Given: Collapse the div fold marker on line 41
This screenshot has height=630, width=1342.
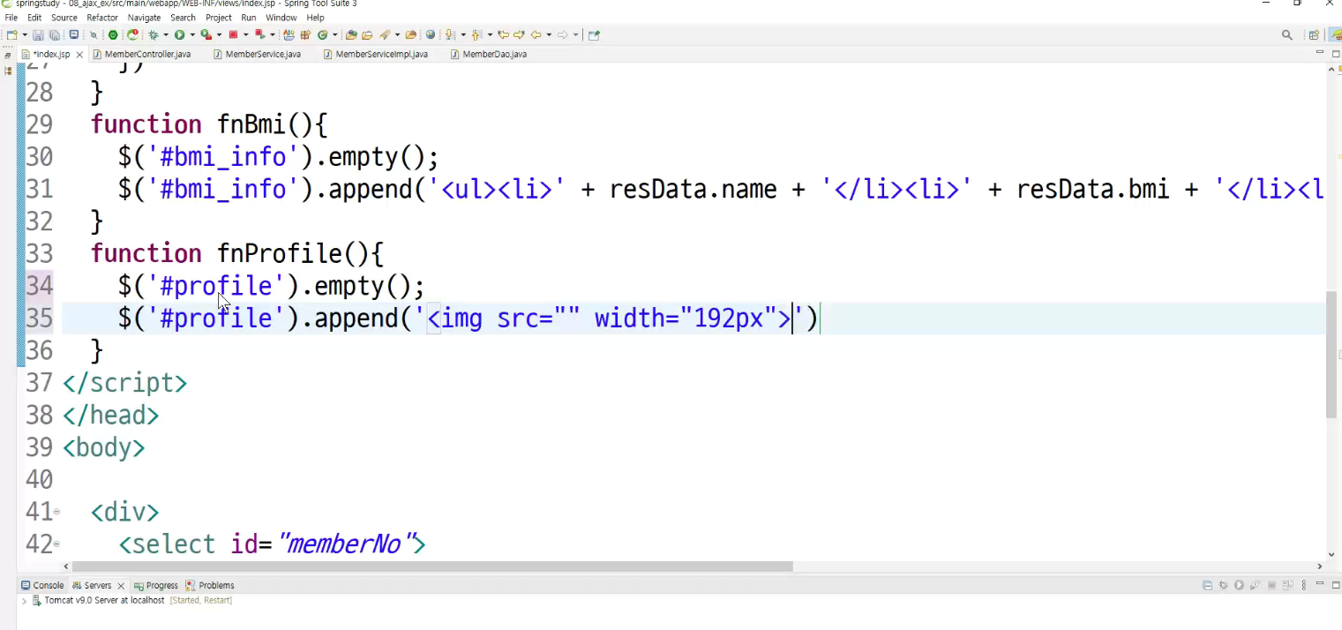Looking at the screenshot, I should pyautogui.click(x=56, y=512).
